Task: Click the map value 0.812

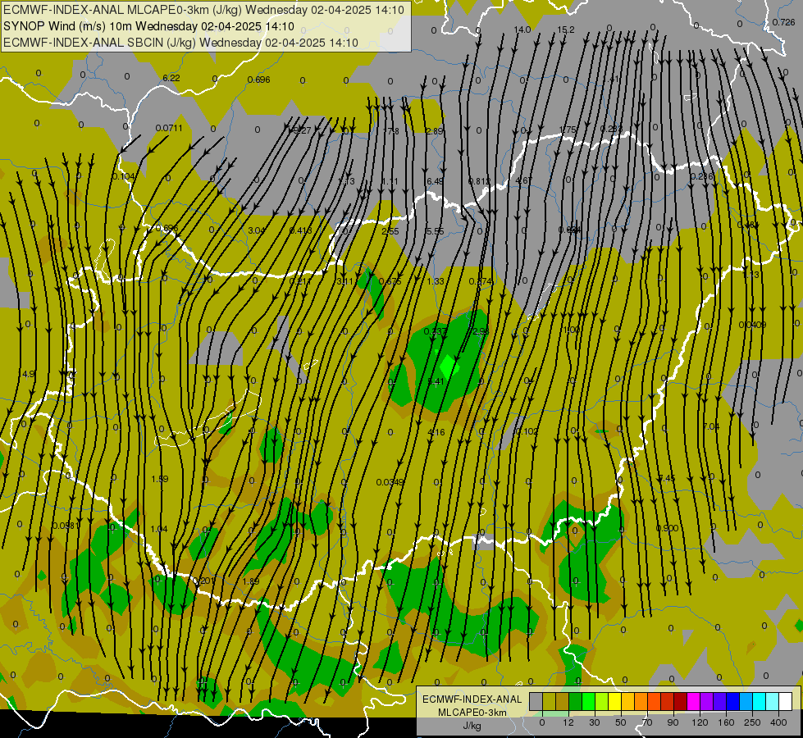Action: click(479, 181)
